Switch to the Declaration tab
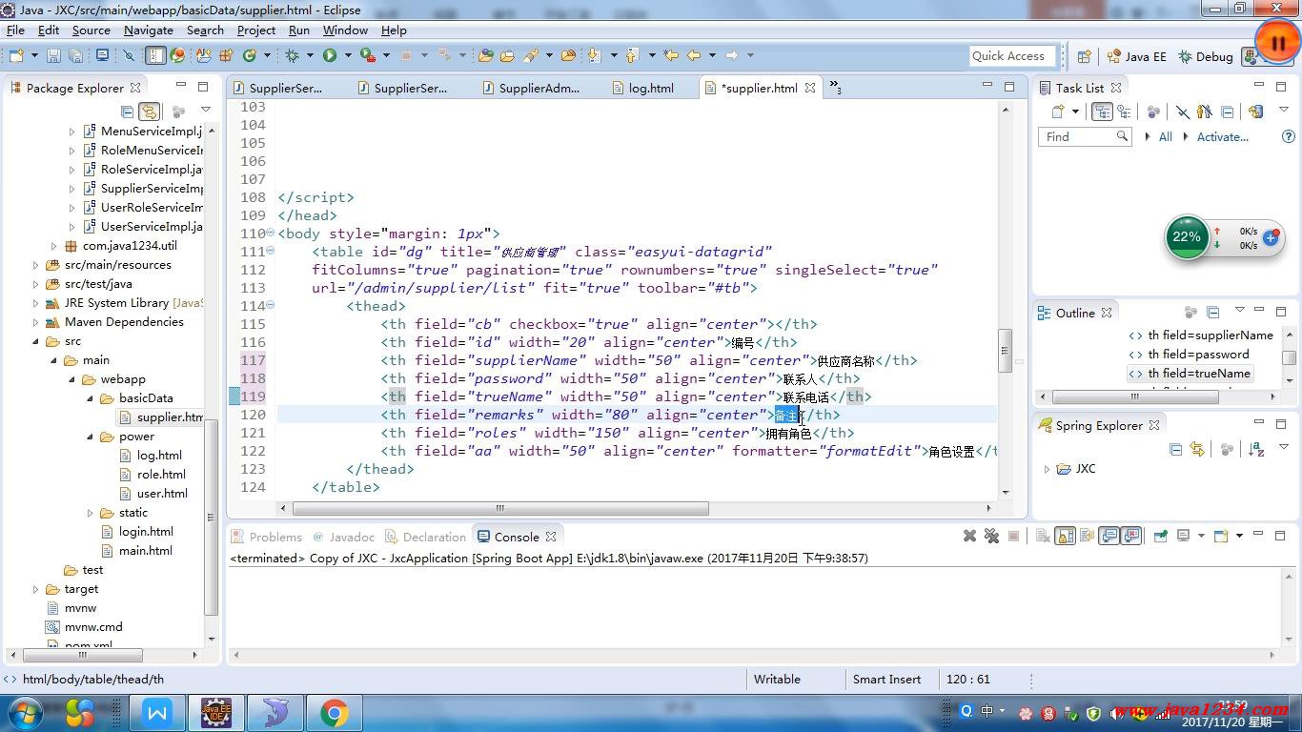The image size is (1302, 732). 425,537
